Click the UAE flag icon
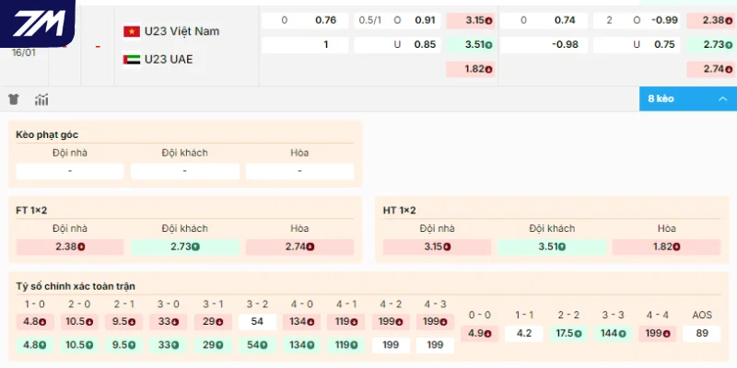Image resolution: width=737 pixels, height=368 pixels. click(132, 59)
